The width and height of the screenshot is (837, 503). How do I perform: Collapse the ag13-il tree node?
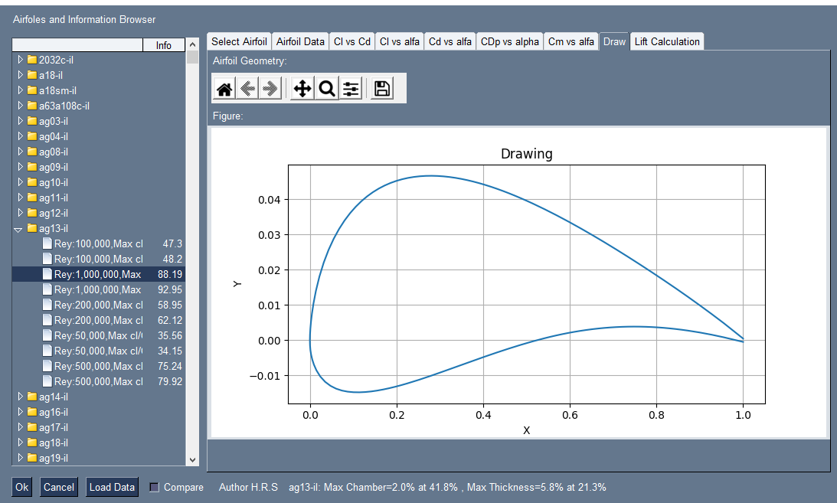click(18, 228)
